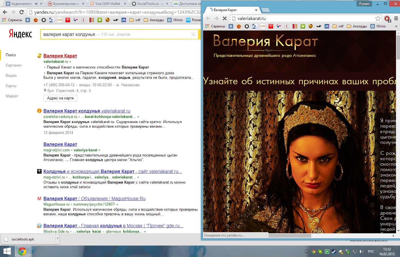400x257 pixels.
Task: Open Steam from the system tray
Action: [x=334, y=252]
